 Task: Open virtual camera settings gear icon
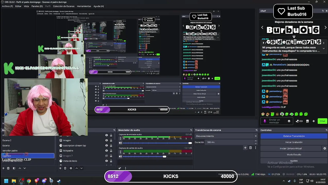tap(325, 149)
